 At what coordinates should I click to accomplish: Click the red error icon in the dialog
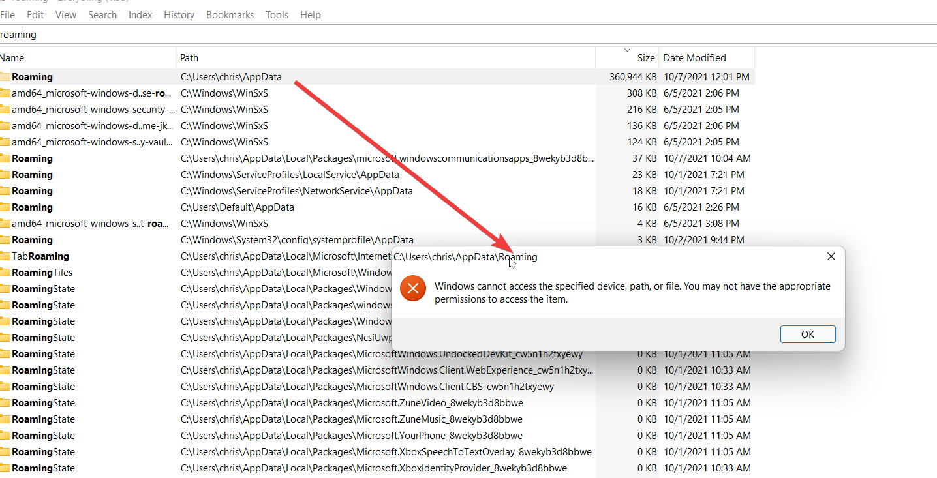click(412, 288)
